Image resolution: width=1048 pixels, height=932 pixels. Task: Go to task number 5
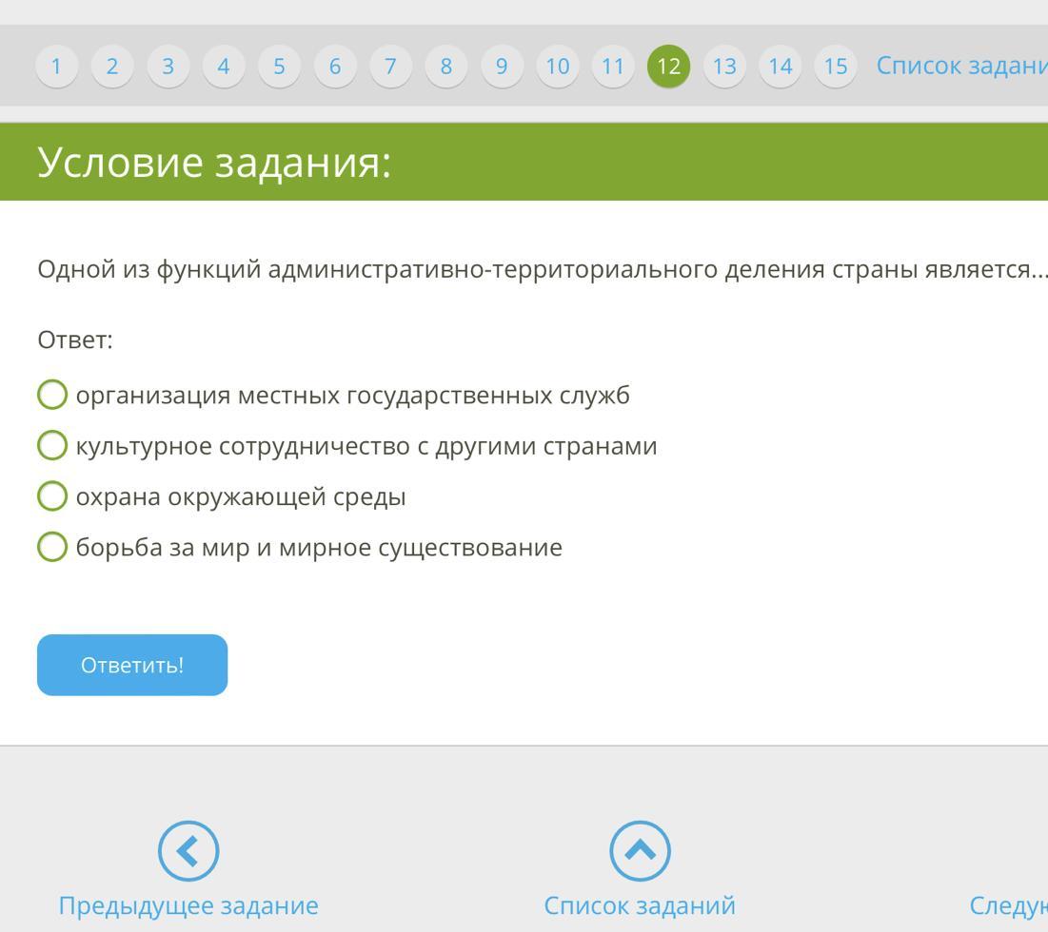tap(280, 66)
